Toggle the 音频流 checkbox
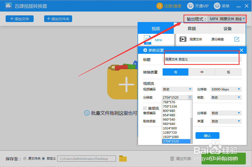Viewport: 252px width, 167px height. (145, 108)
